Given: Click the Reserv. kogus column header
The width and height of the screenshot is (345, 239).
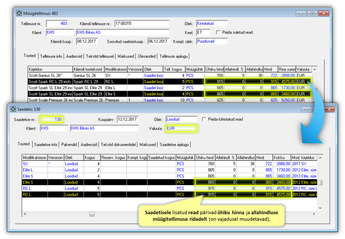Looking at the screenshot, I should click(x=114, y=158).
